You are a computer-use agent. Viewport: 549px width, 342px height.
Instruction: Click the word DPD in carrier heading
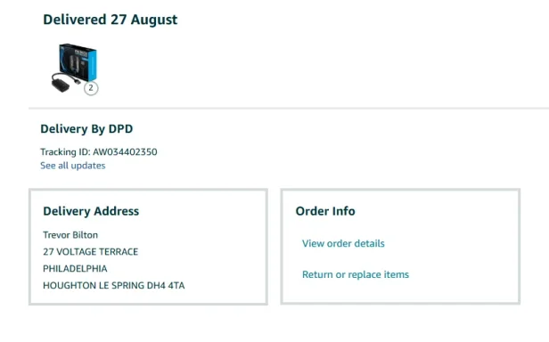tap(121, 129)
